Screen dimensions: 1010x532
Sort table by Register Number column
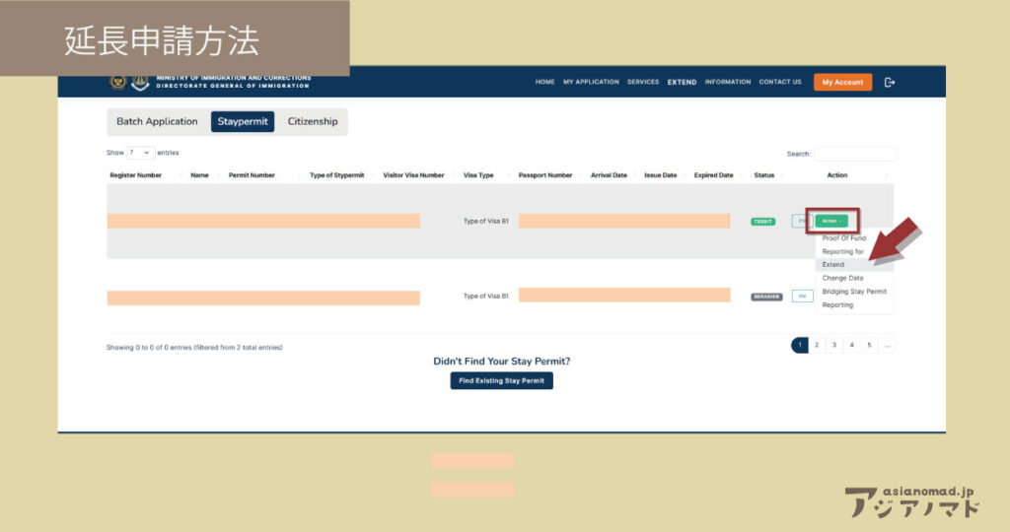pos(135,175)
